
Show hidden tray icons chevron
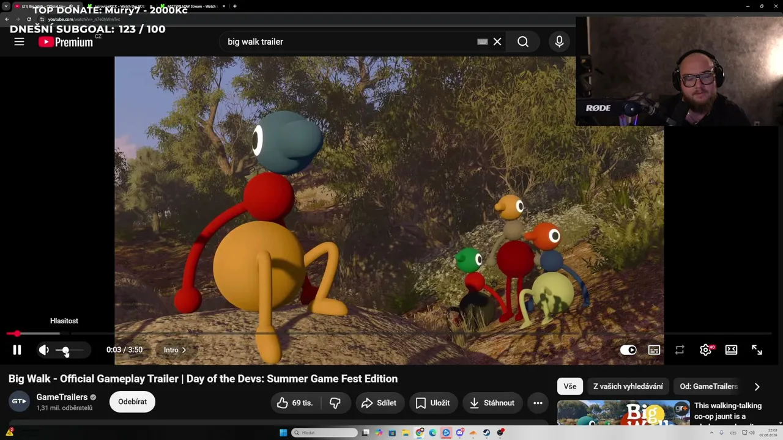click(x=711, y=433)
